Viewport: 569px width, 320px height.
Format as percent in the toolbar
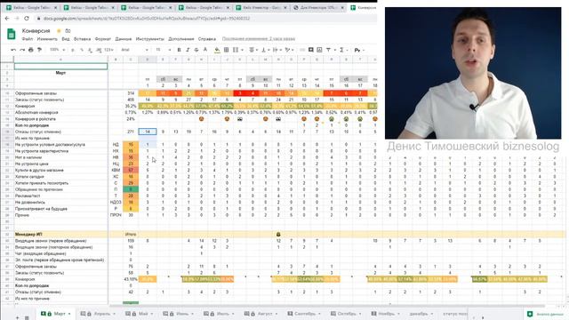82,50
